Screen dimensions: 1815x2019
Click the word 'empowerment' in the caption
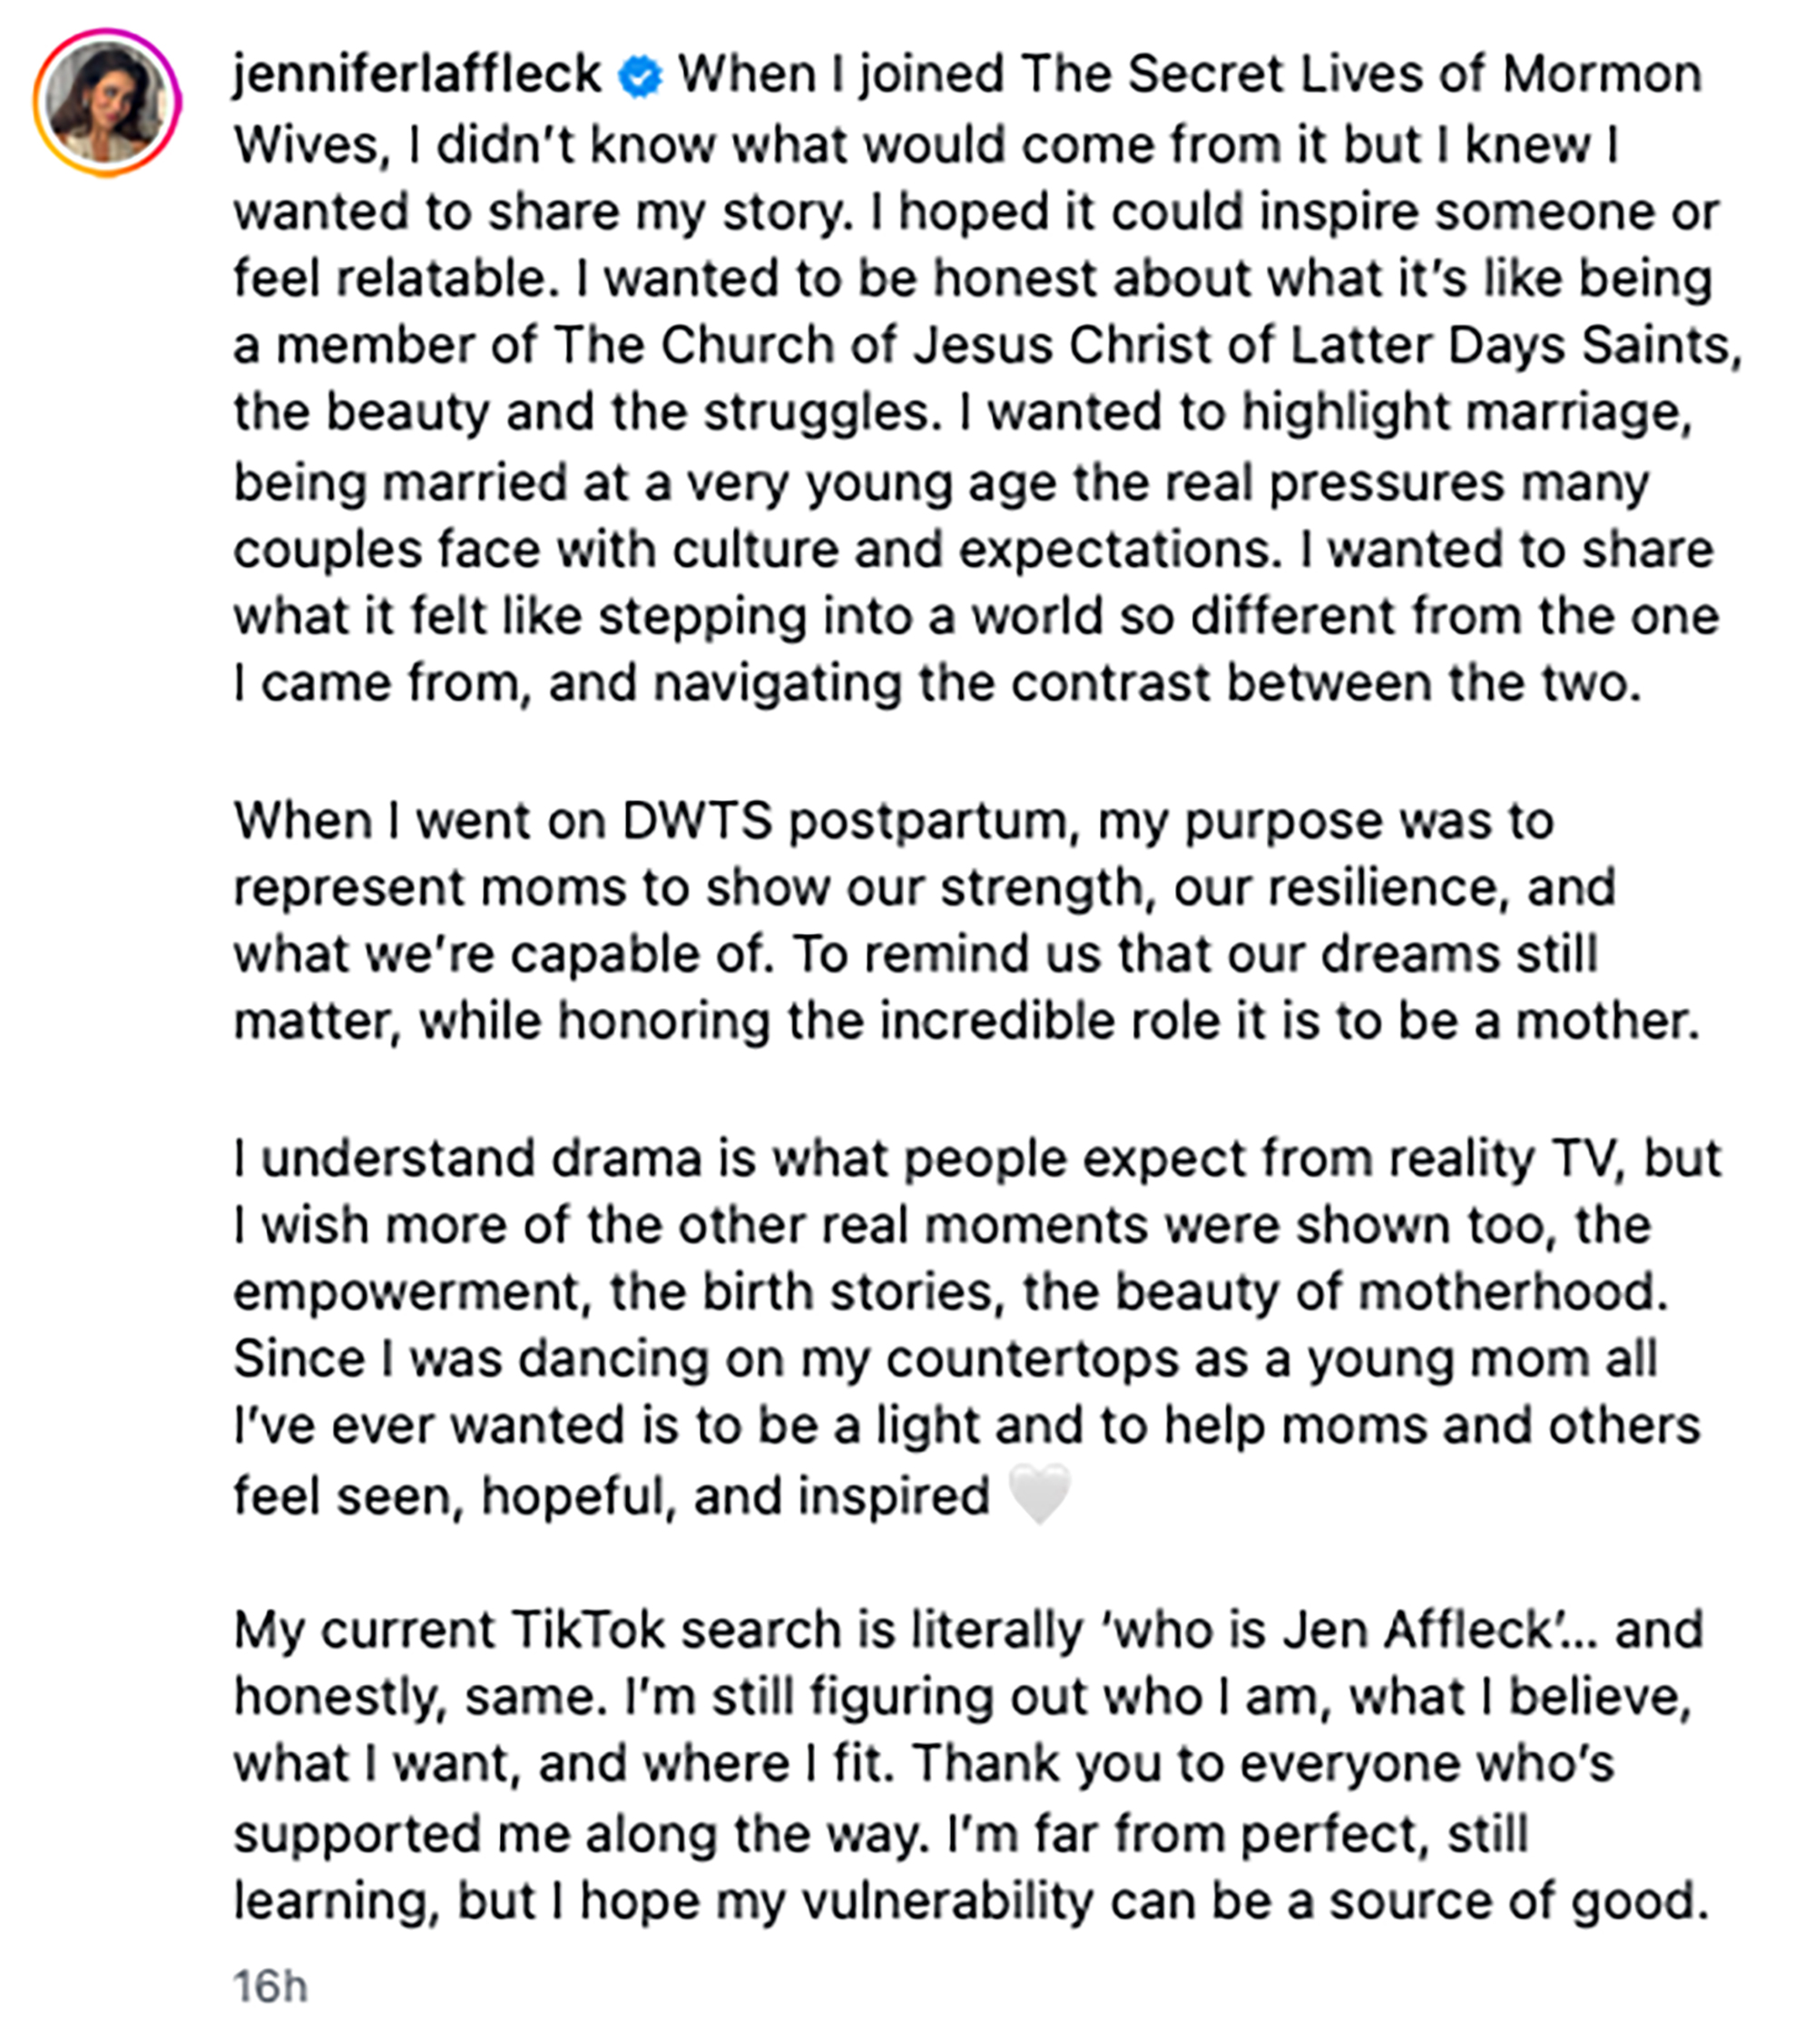click(407, 1293)
